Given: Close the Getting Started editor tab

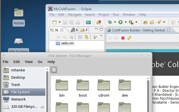Looking at the screenshot, I should click(x=168, y=30).
